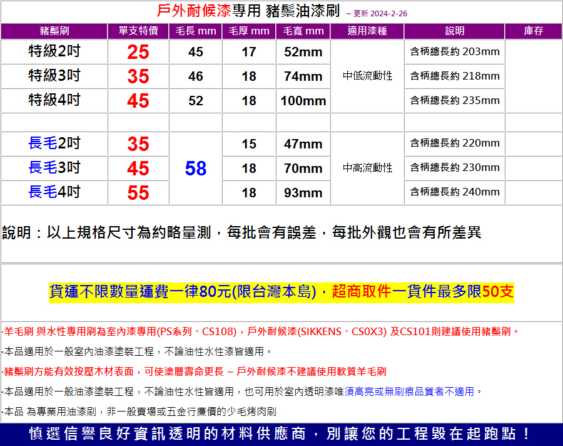
Task: Click the red price 55 for 長毛4吋
Action: point(138,193)
